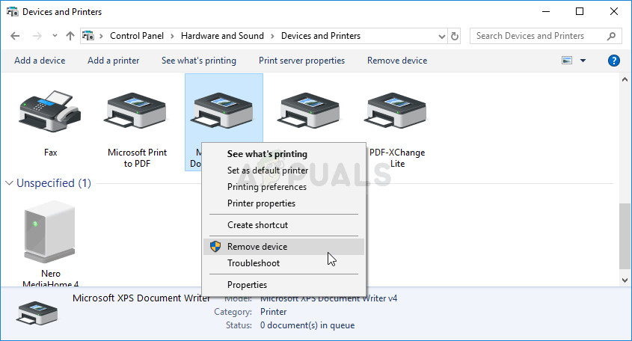632x341 pixels.
Task: Collapse the Unspecified (1) group
Action: pyautogui.click(x=9, y=183)
